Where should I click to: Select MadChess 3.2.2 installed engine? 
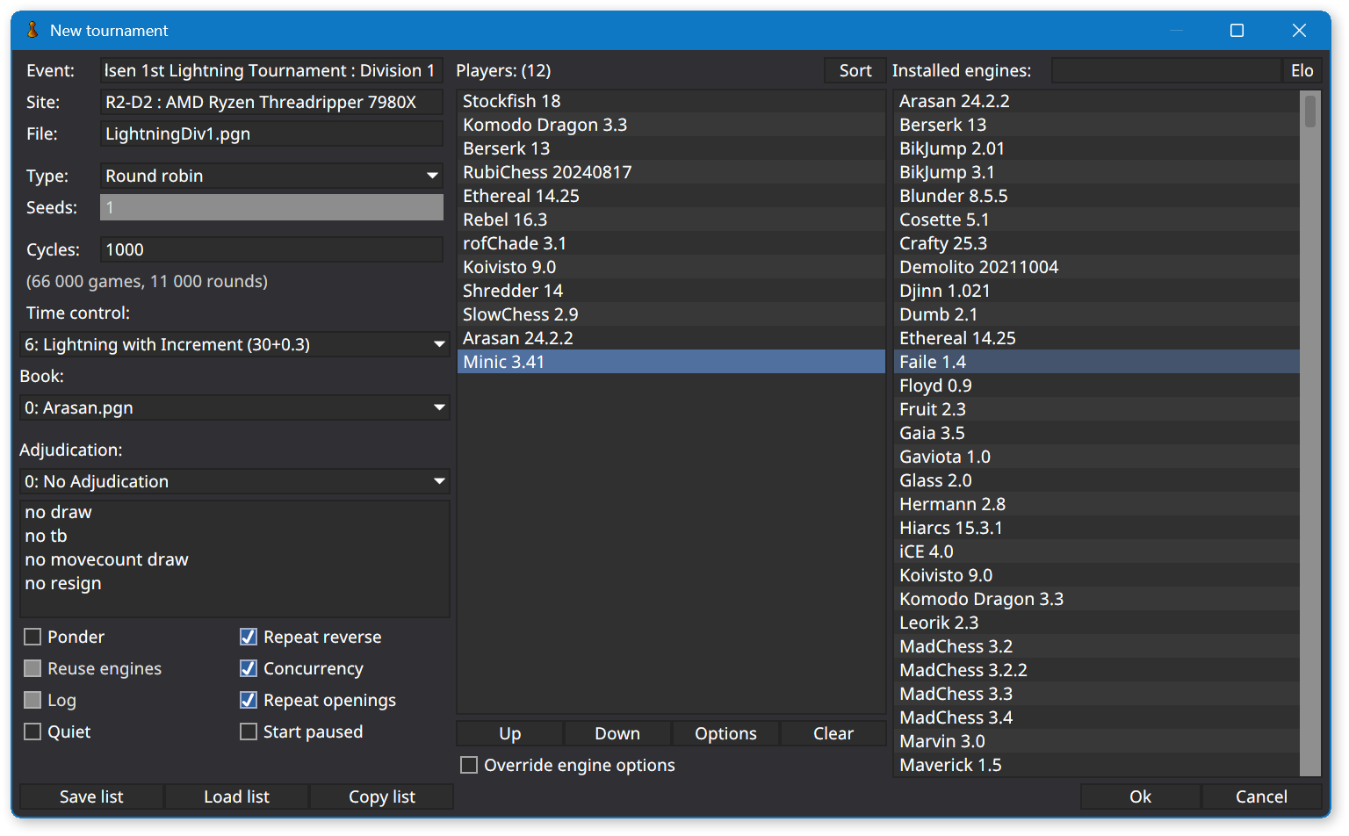tap(1097, 670)
